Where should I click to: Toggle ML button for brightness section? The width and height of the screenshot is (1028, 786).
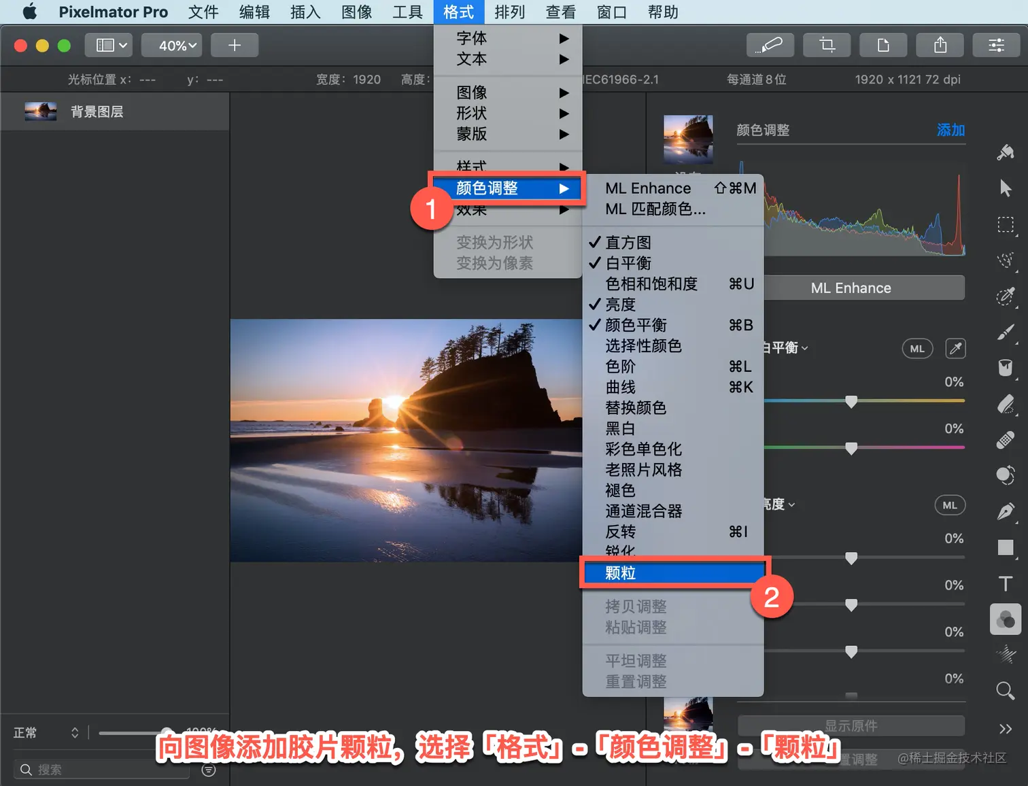(950, 505)
